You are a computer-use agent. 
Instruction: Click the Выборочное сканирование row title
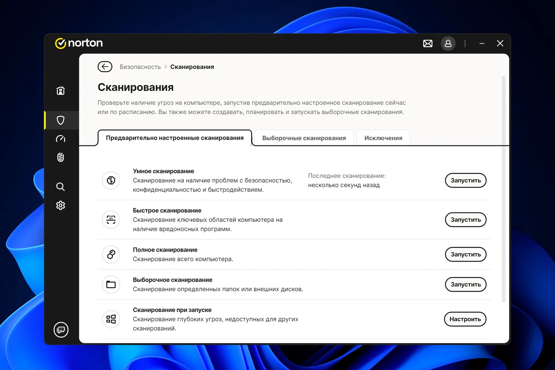(173, 280)
